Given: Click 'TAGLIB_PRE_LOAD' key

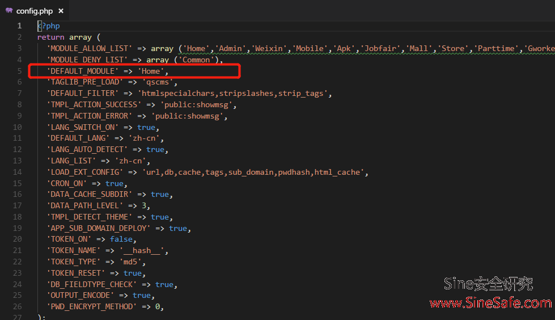Looking at the screenshot, I should (85, 82).
